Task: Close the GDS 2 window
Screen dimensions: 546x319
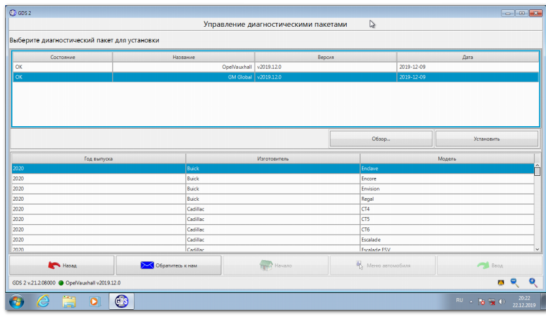Action: [536, 13]
